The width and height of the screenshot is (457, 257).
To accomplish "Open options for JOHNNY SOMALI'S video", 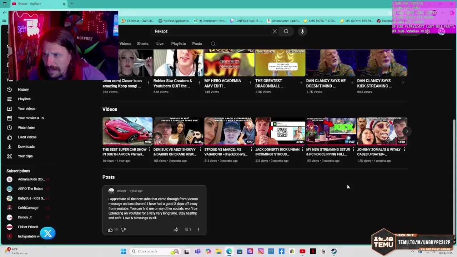I will pyautogui.click(x=404, y=150).
